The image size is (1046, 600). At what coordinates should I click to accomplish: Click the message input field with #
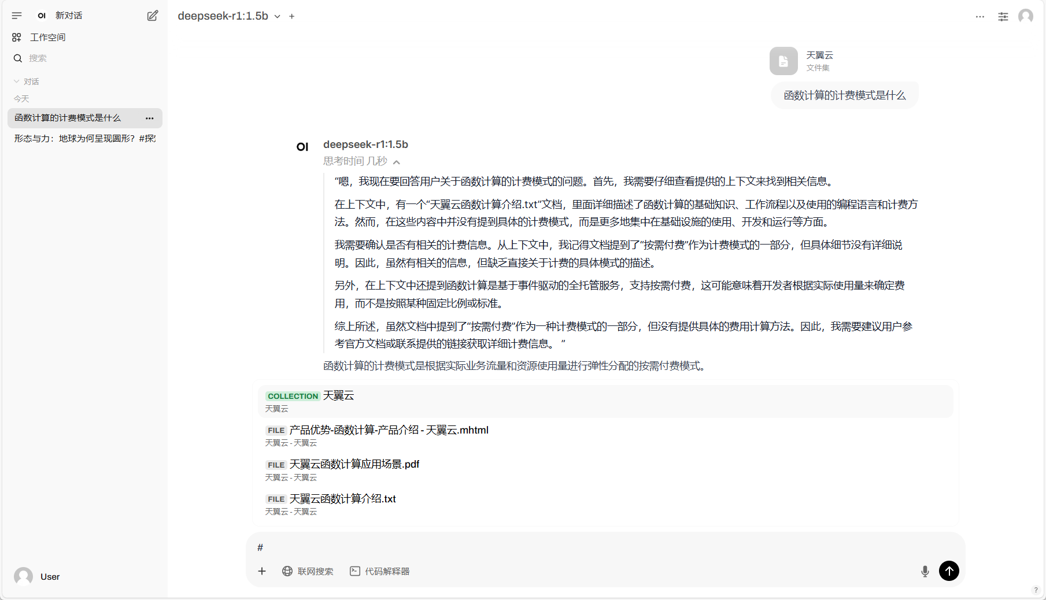pyautogui.click(x=605, y=547)
